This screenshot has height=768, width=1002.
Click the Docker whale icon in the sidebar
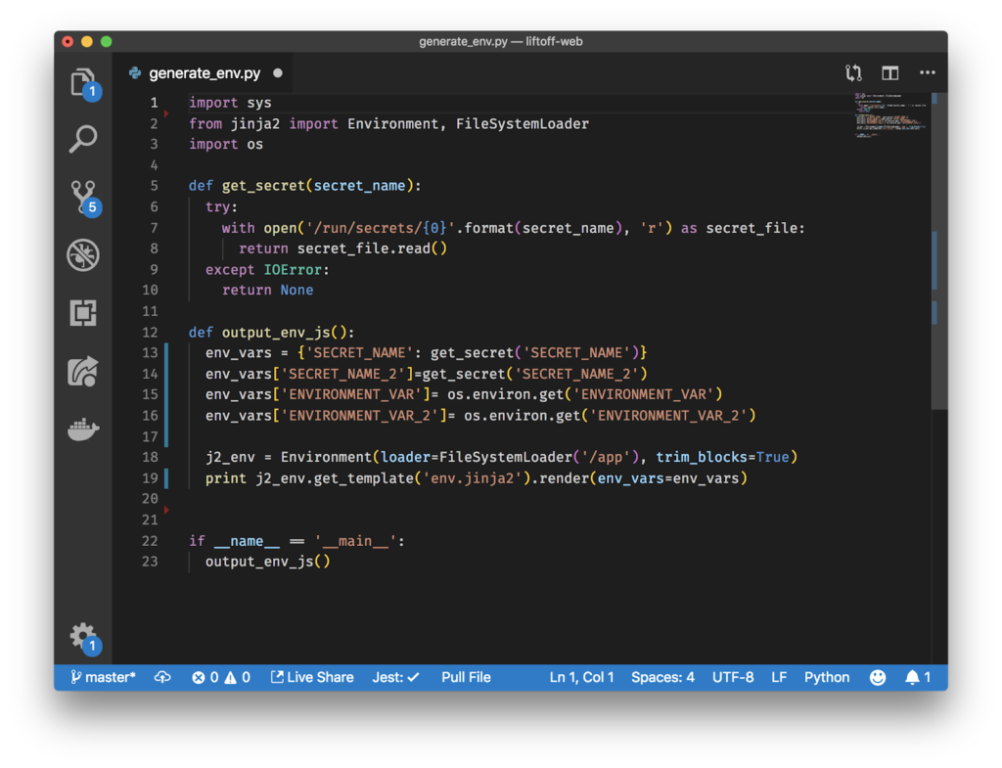pyautogui.click(x=83, y=429)
